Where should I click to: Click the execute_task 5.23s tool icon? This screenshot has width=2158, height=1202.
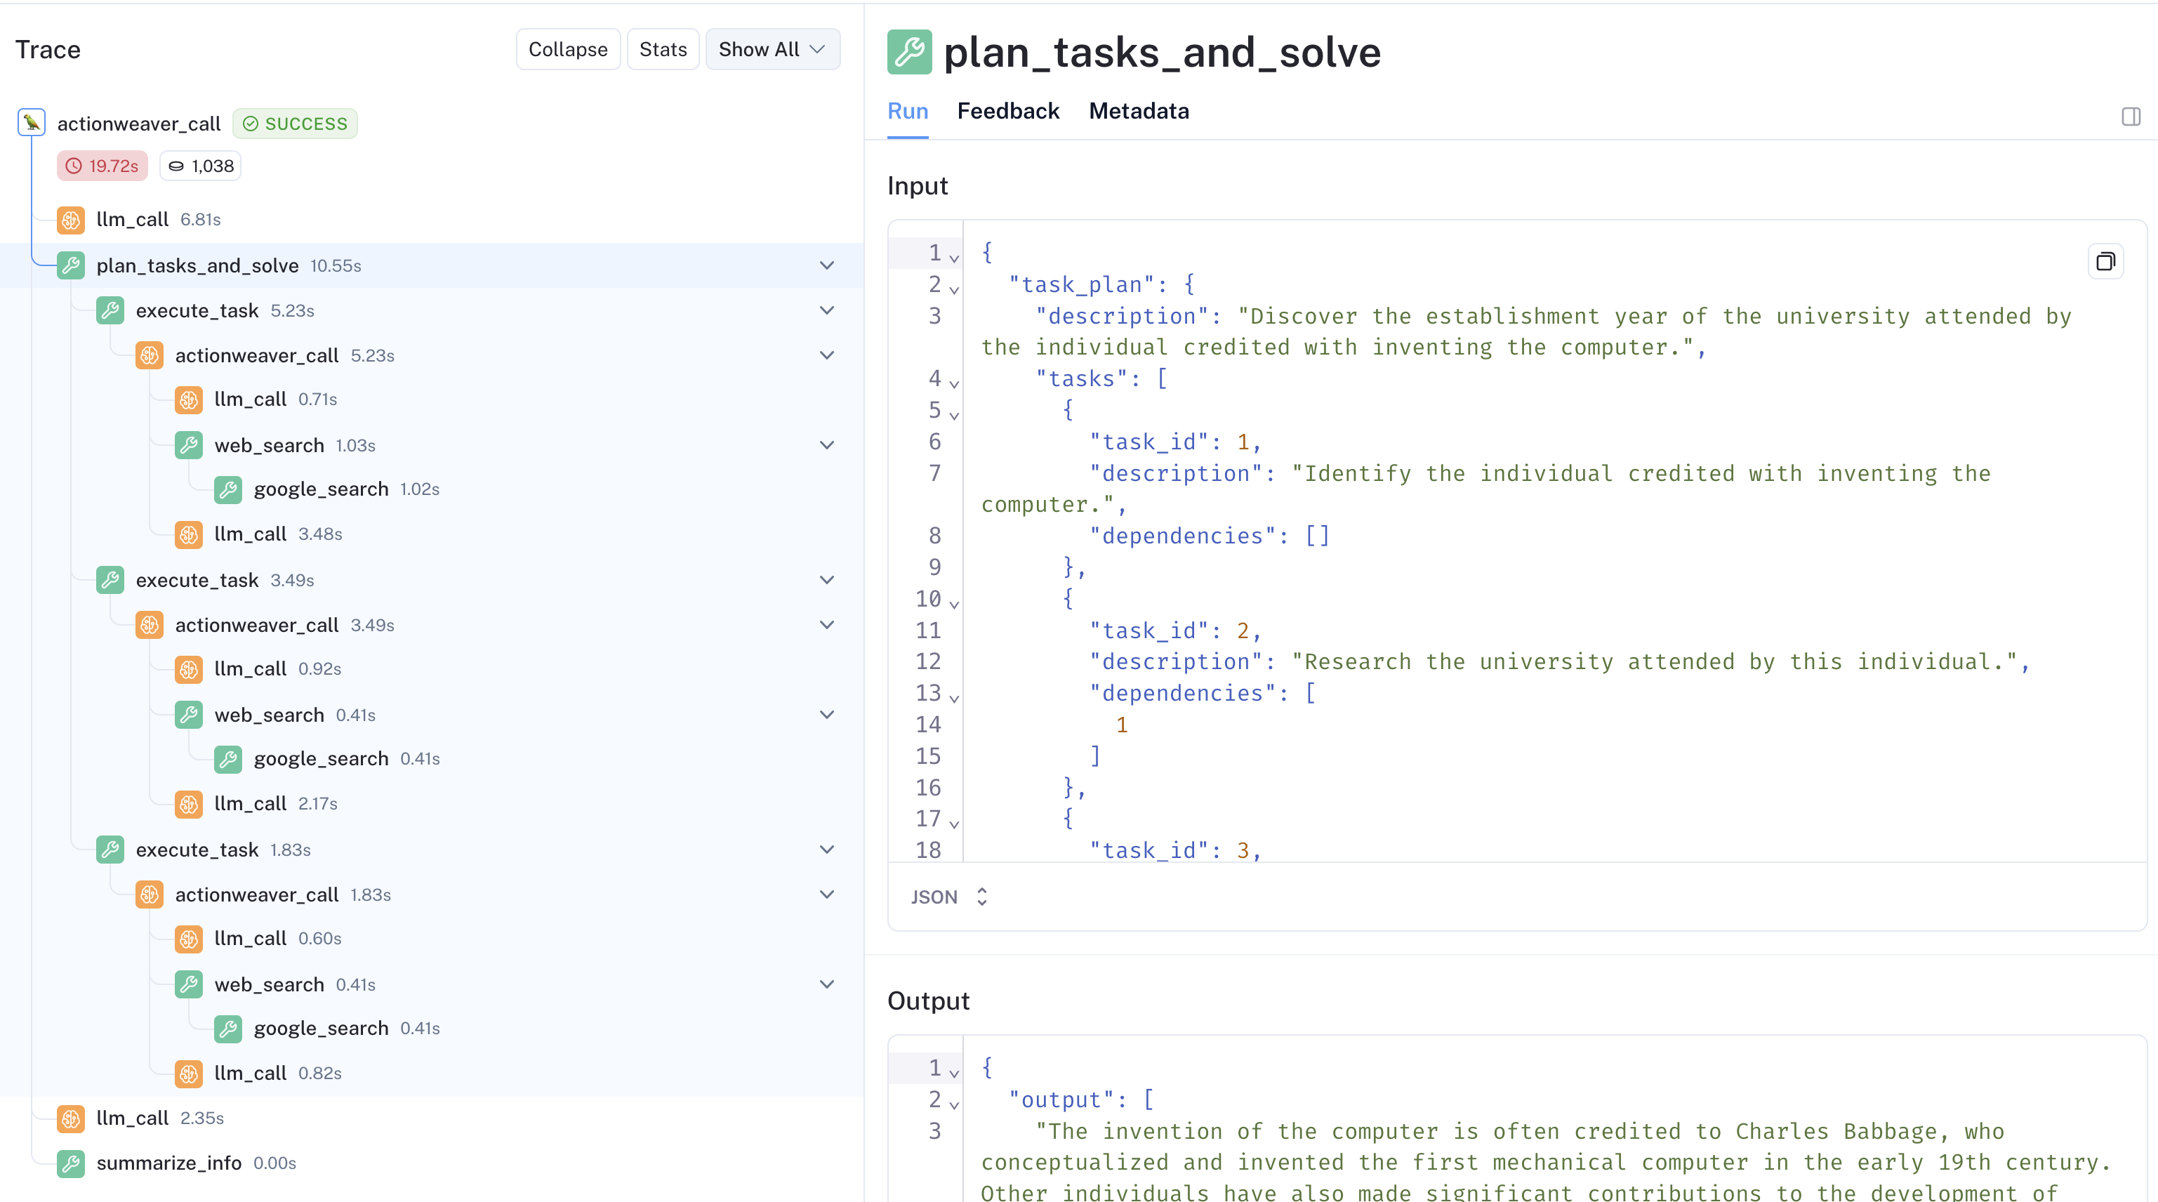[x=110, y=311]
